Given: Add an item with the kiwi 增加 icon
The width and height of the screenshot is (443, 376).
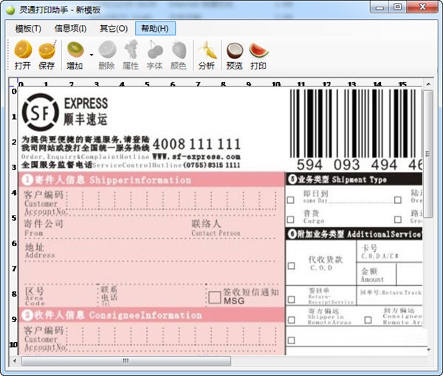Looking at the screenshot, I should (75, 55).
